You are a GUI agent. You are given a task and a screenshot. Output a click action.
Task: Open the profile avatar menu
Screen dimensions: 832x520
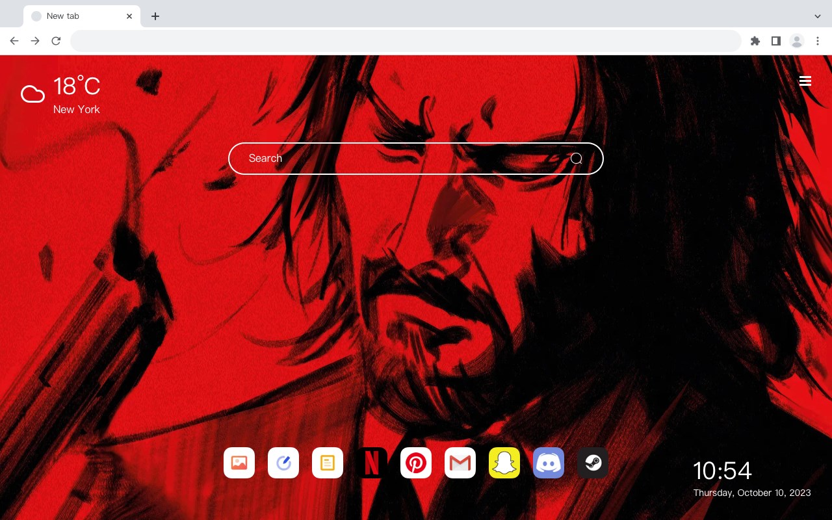tap(797, 41)
